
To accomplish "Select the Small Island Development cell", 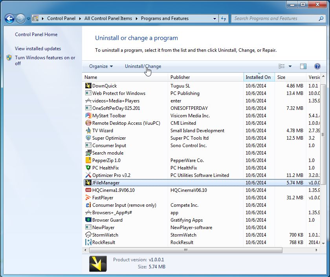I will (197, 131).
